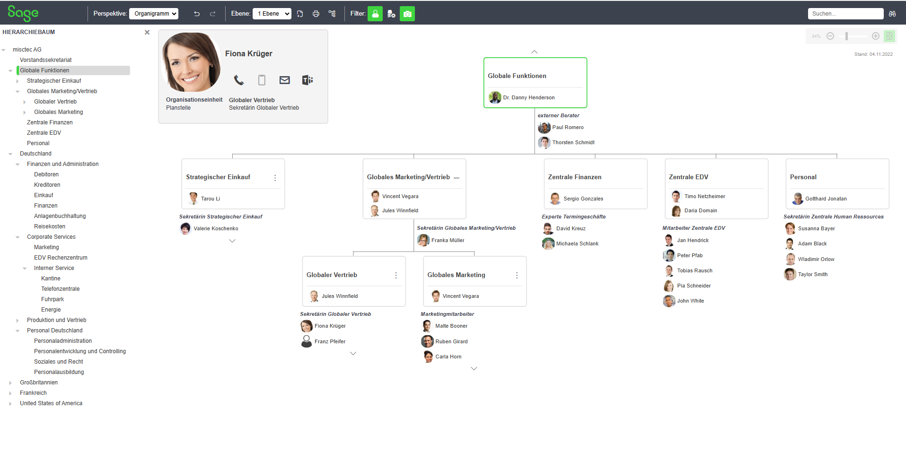
Task: Toggle the fit-to-screen button
Action: pos(889,36)
